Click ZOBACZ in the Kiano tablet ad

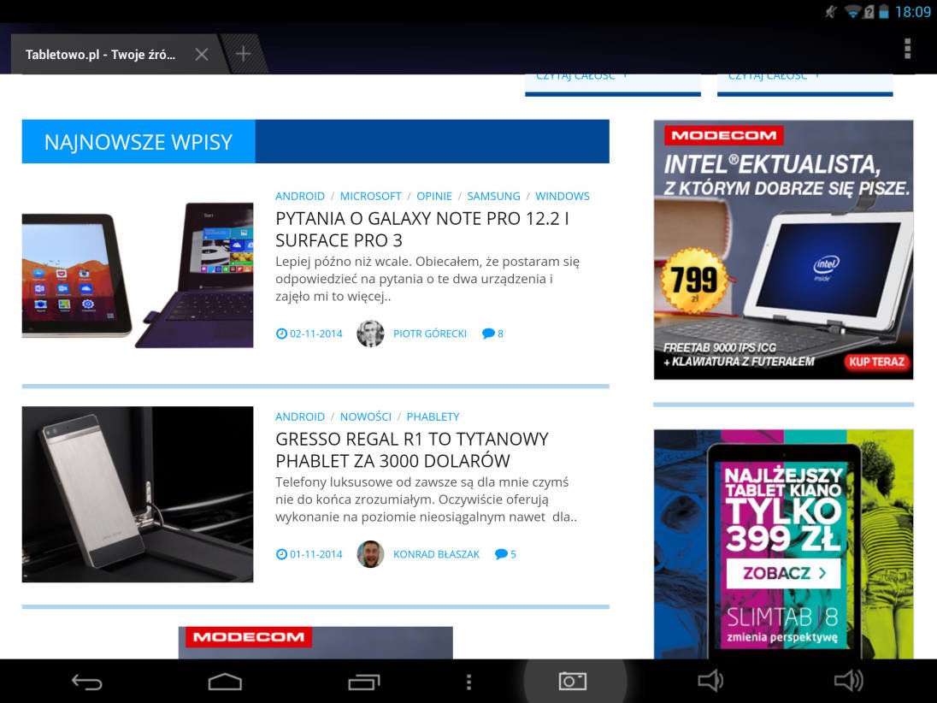tap(783, 573)
